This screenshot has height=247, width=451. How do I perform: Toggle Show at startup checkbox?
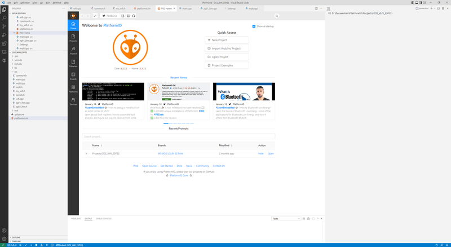coord(254,26)
